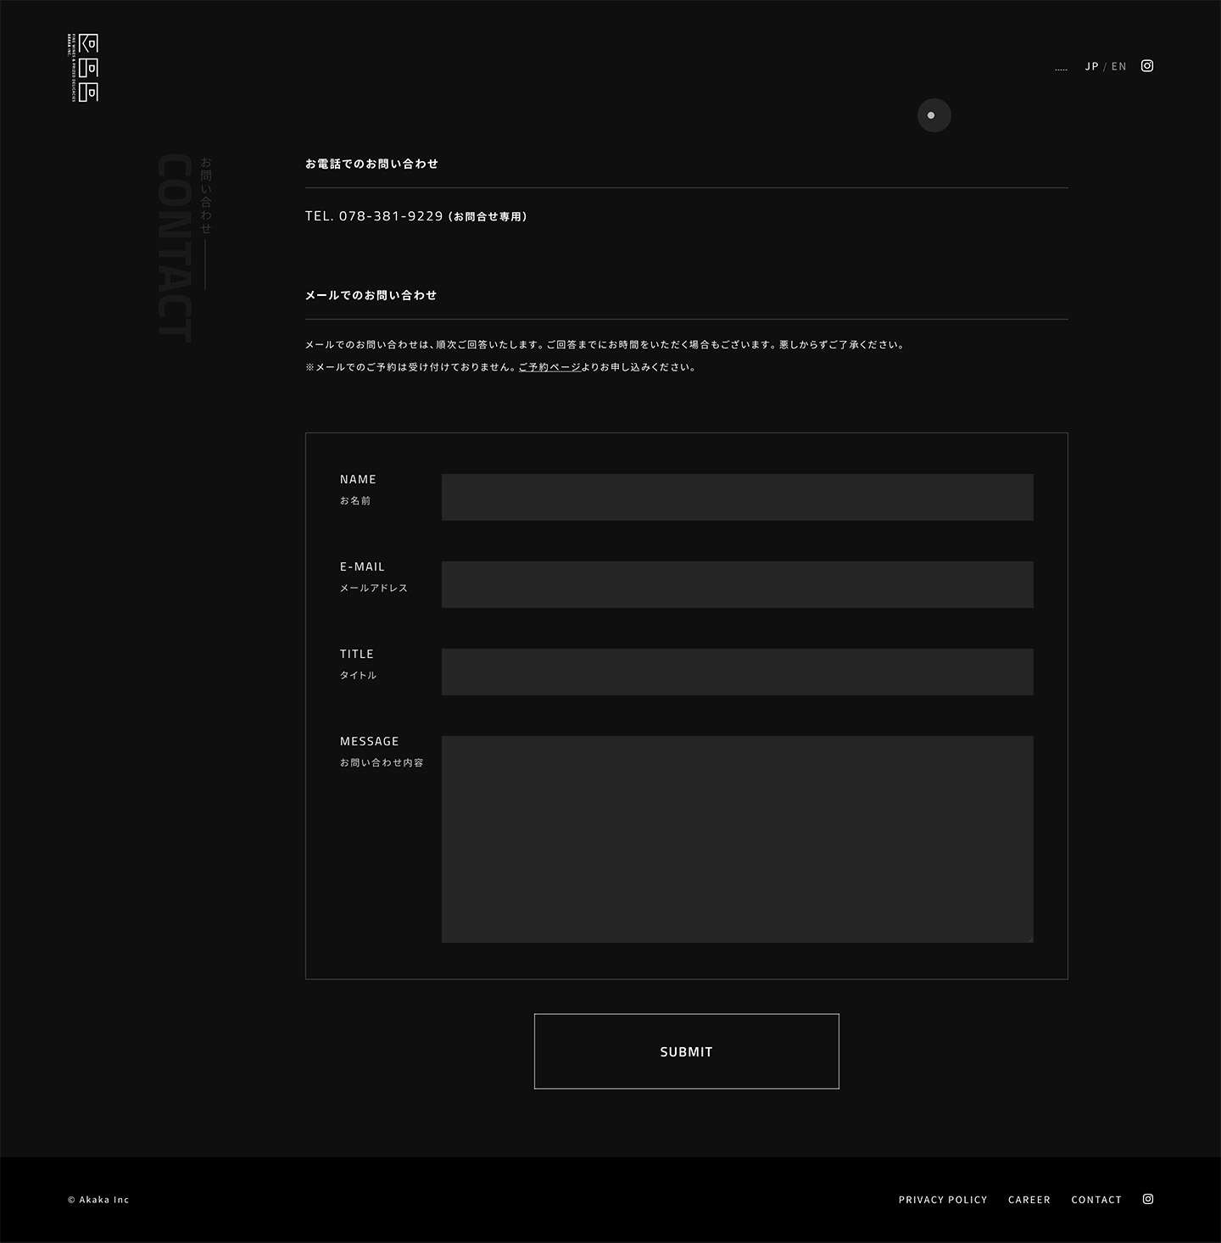This screenshot has height=1243, width=1221.
Task: Click the Akaka Inc copyright text
Action: pyautogui.click(x=98, y=1200)
